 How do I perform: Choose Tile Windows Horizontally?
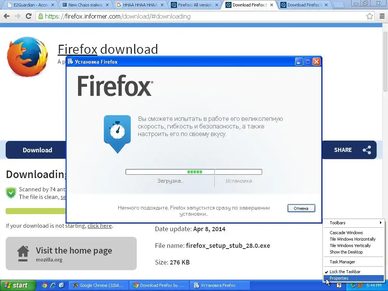click(x=354, y=239)
